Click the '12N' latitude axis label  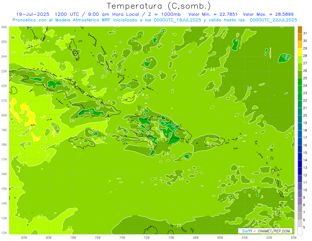coord(4,233)
